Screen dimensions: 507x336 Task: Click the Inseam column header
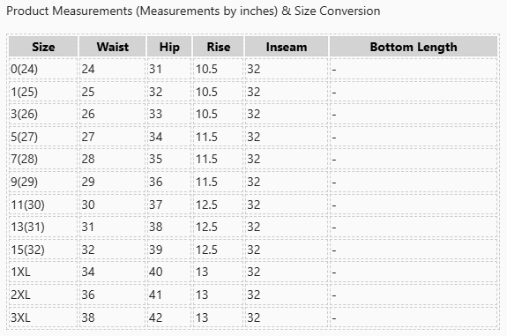pos(287,47)
